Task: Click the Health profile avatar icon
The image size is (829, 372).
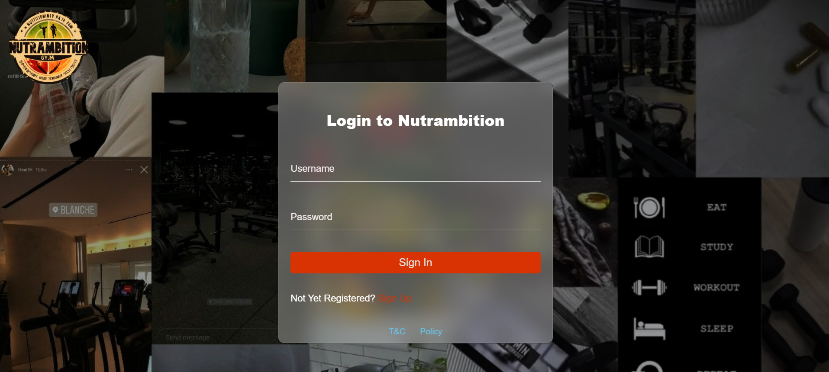Action: pyautogui.click(x=7, y=170)
